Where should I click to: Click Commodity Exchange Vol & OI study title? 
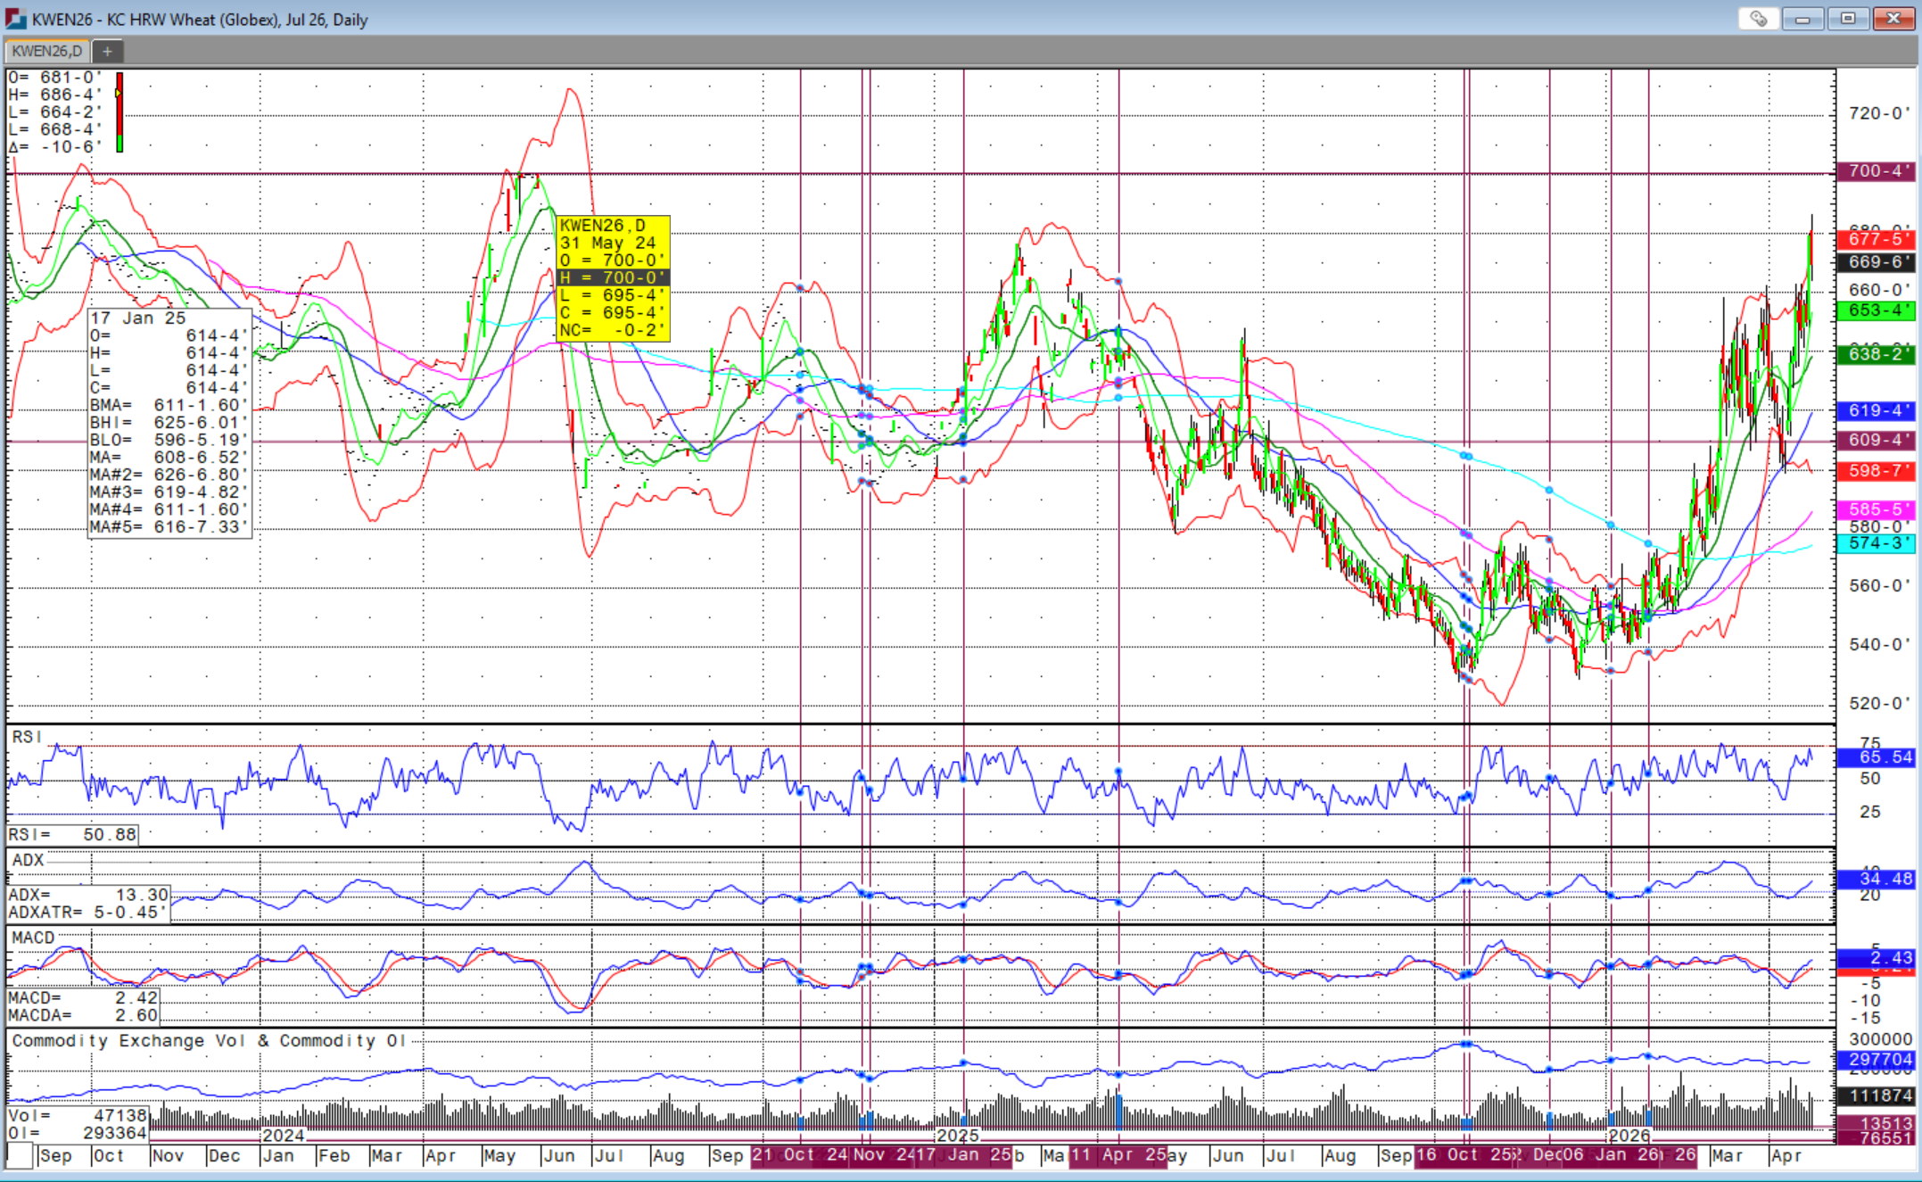point(209,1041)
